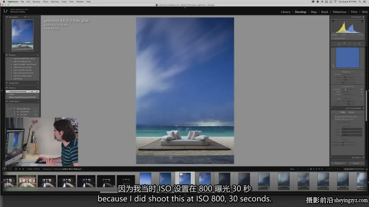Image resolution: width=369 pixels, height=207 pixels.
Task: Collapse the Lens Corrections panel
Action: pyautogui.click(x=363, y=108)
